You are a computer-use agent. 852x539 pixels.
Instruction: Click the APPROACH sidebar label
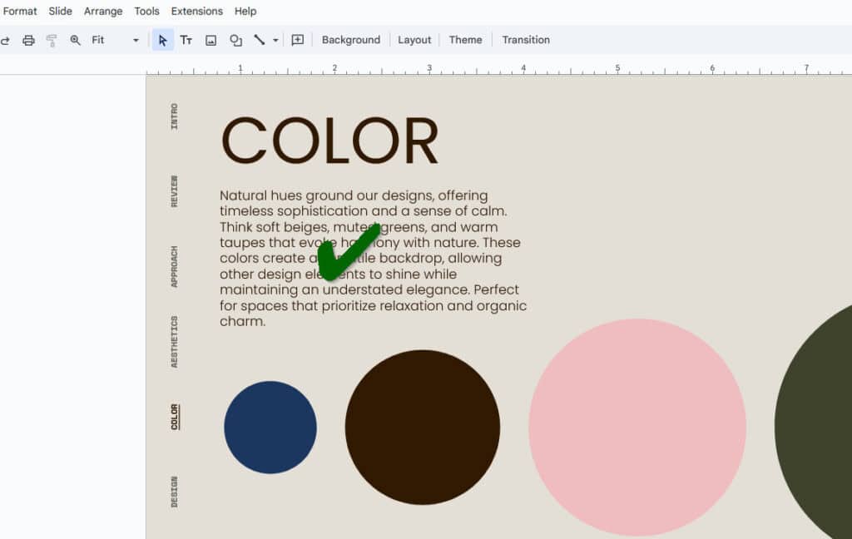pyautogui.click(x=174, y=266)
